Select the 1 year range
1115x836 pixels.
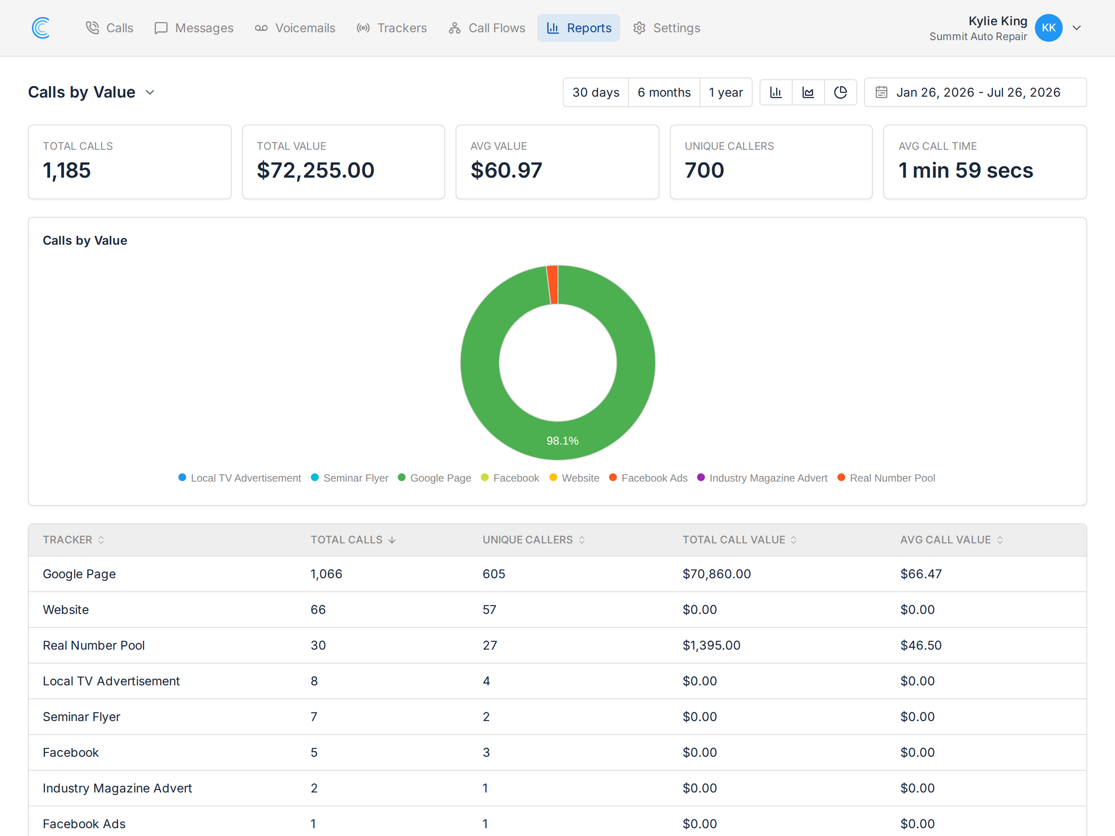point(725,92)
